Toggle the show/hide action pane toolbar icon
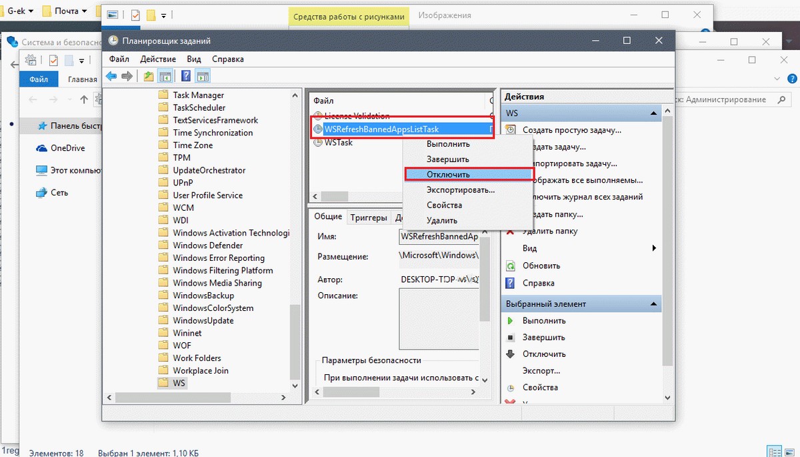Image resolution: width=800 pixels, height=457 pixels. (x=203, y=76)
